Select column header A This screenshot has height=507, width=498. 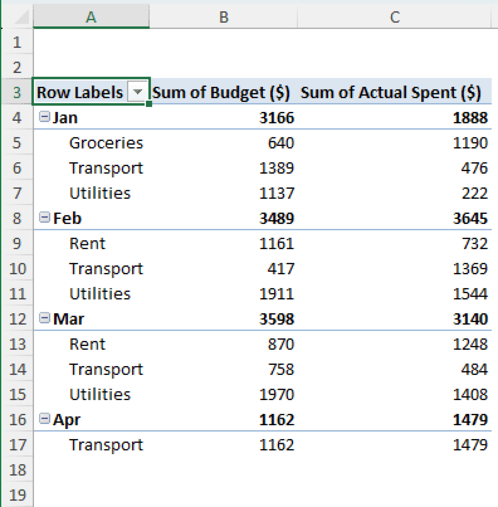click(91, 17)
